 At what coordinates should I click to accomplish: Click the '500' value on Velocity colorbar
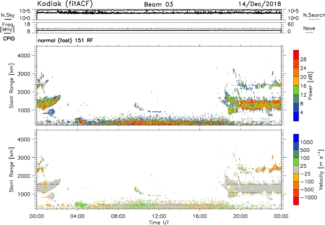304,150
